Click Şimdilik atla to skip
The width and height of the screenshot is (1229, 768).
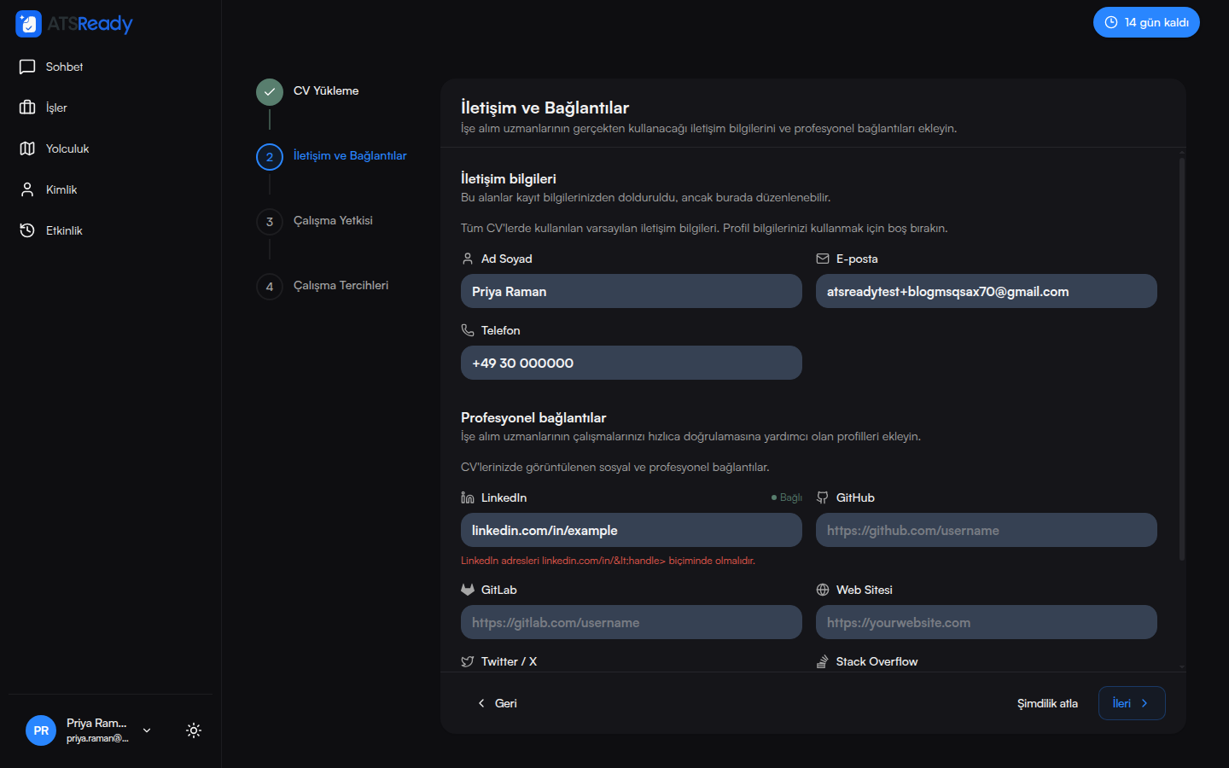coord(1047,703)
